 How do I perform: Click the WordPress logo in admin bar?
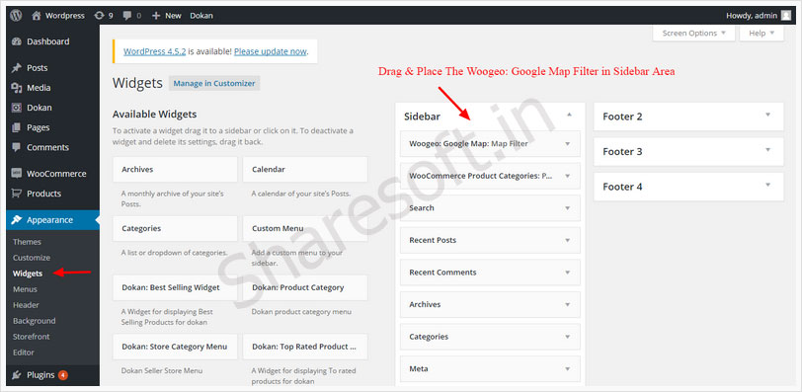[x=16, y=16]
